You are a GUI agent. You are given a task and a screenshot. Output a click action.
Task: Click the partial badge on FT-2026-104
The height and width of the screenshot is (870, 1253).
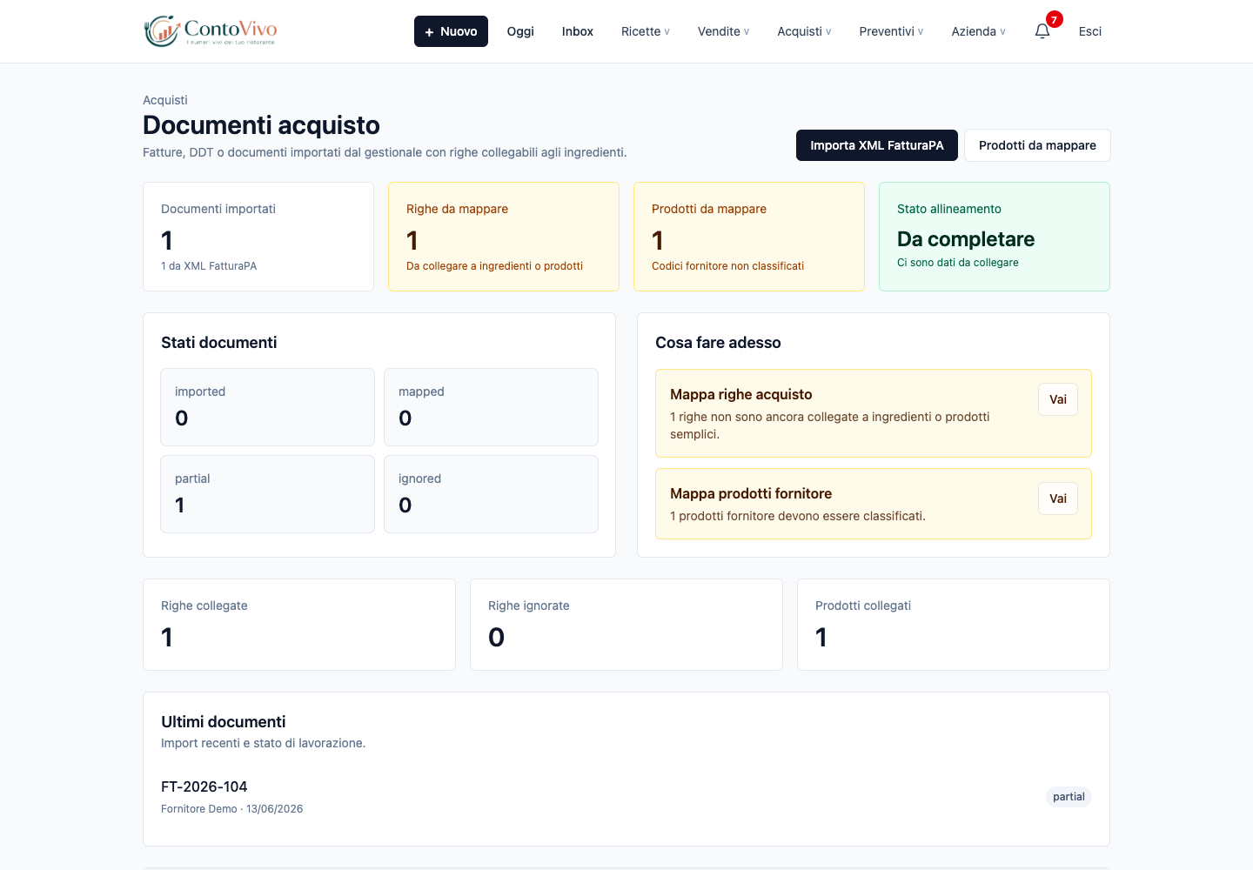click(x=1069, y=797)
